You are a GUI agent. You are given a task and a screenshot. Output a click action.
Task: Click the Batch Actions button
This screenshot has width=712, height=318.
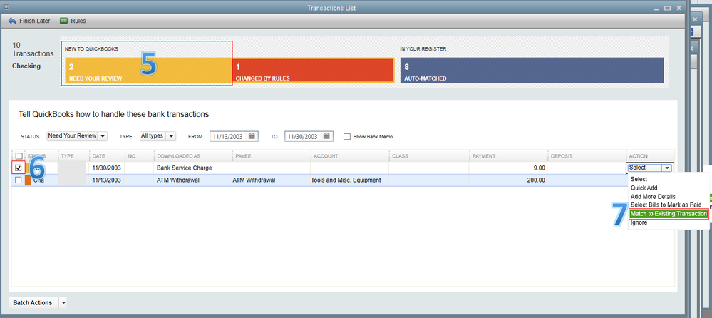click(x=33, y=302)
